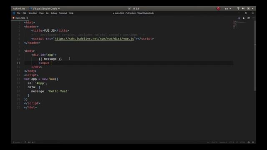Click the '<input' text on line 11
This screenshot has width=267, height=150.
coord(44,63)
